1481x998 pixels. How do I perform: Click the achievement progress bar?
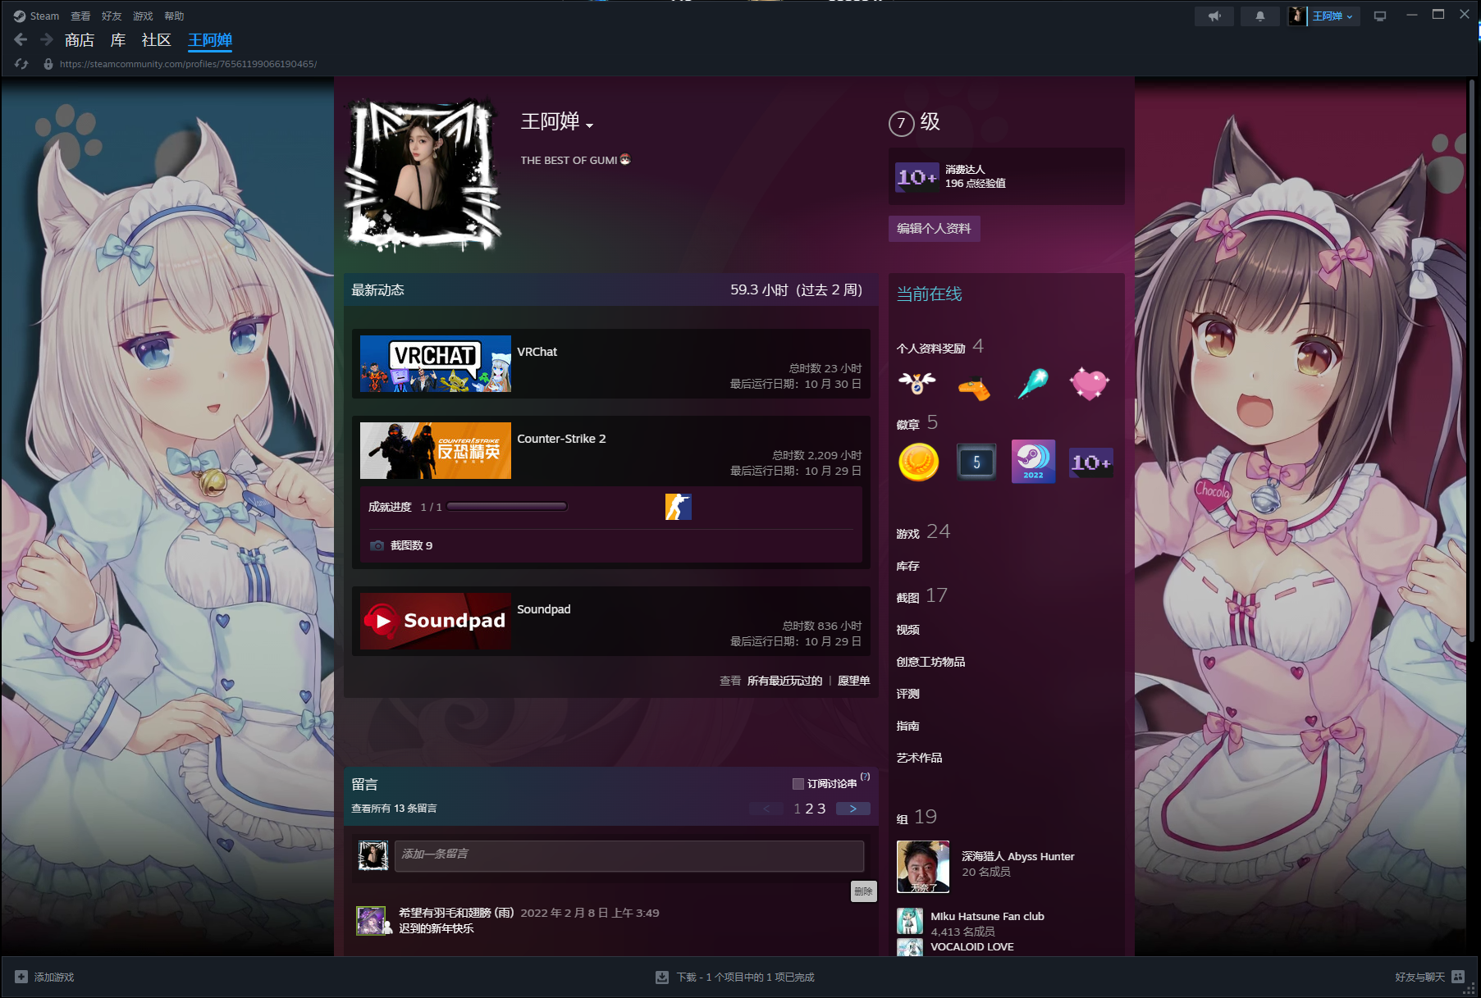(506, 507)
